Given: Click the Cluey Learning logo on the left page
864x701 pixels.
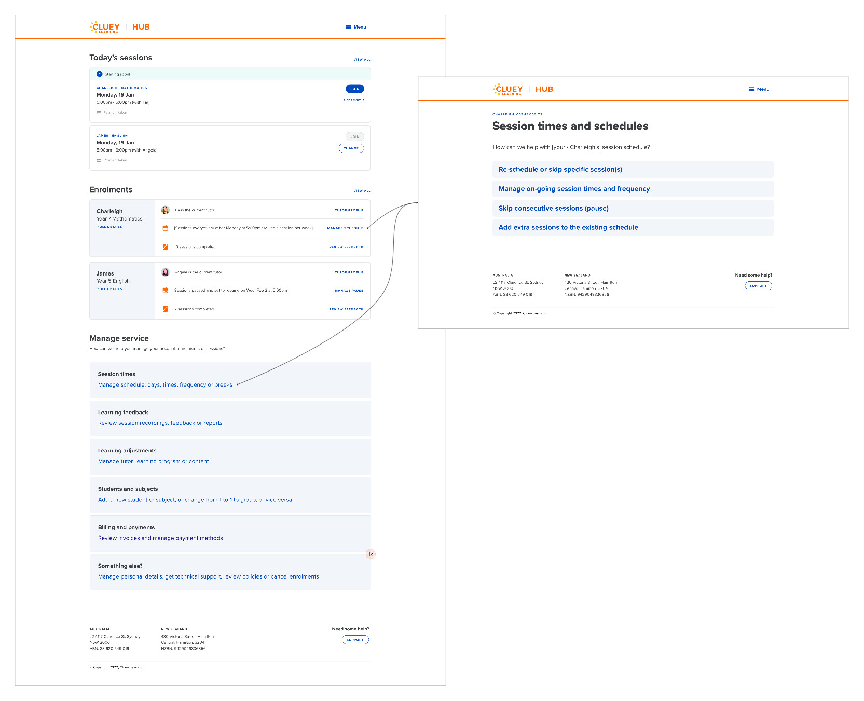Looking at the screenshot, I should (105, 27).
